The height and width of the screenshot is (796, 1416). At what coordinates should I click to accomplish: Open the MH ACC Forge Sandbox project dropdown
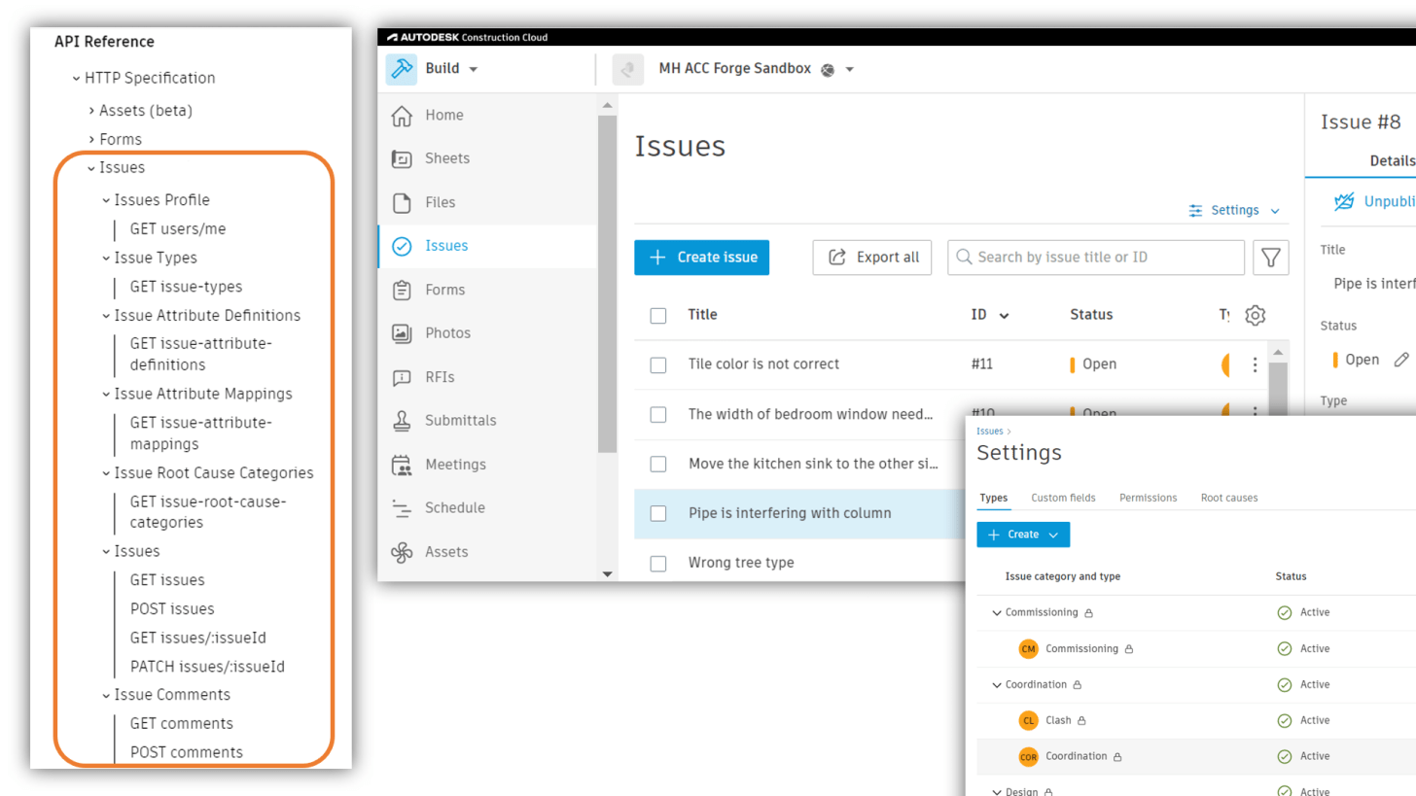point(849,70)
